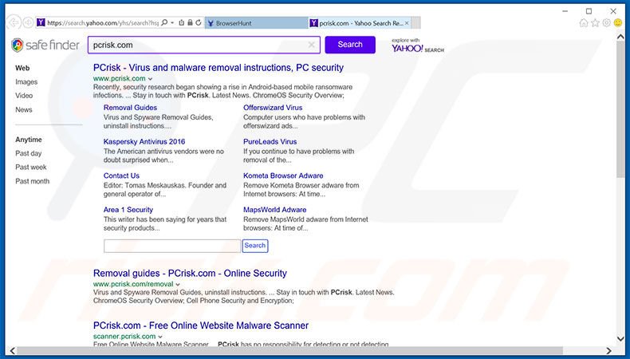Open the Kaspersky Antivirus 2016 sublink
Image resolution: width=630 pixels, height=359 pixels.
pos(144,141)
